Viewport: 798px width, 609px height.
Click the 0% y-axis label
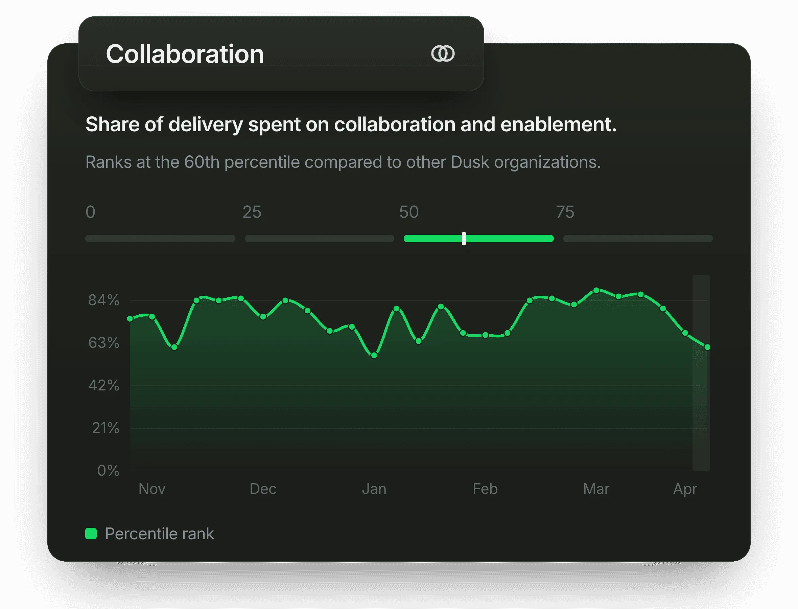[x=108, y=471]
